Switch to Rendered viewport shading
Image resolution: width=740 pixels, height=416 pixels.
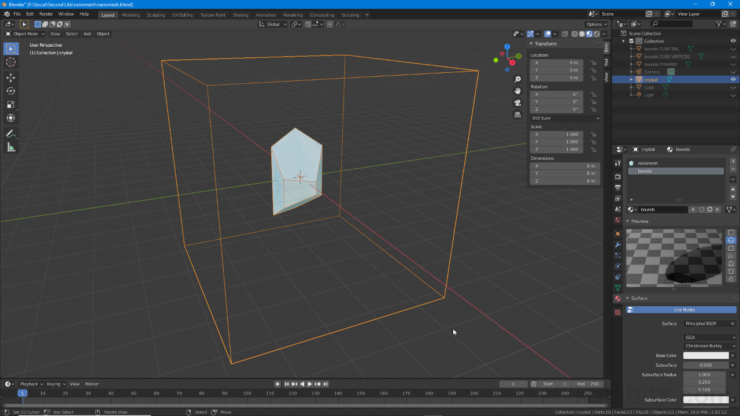pyautogui.click(x=596, y=34)
